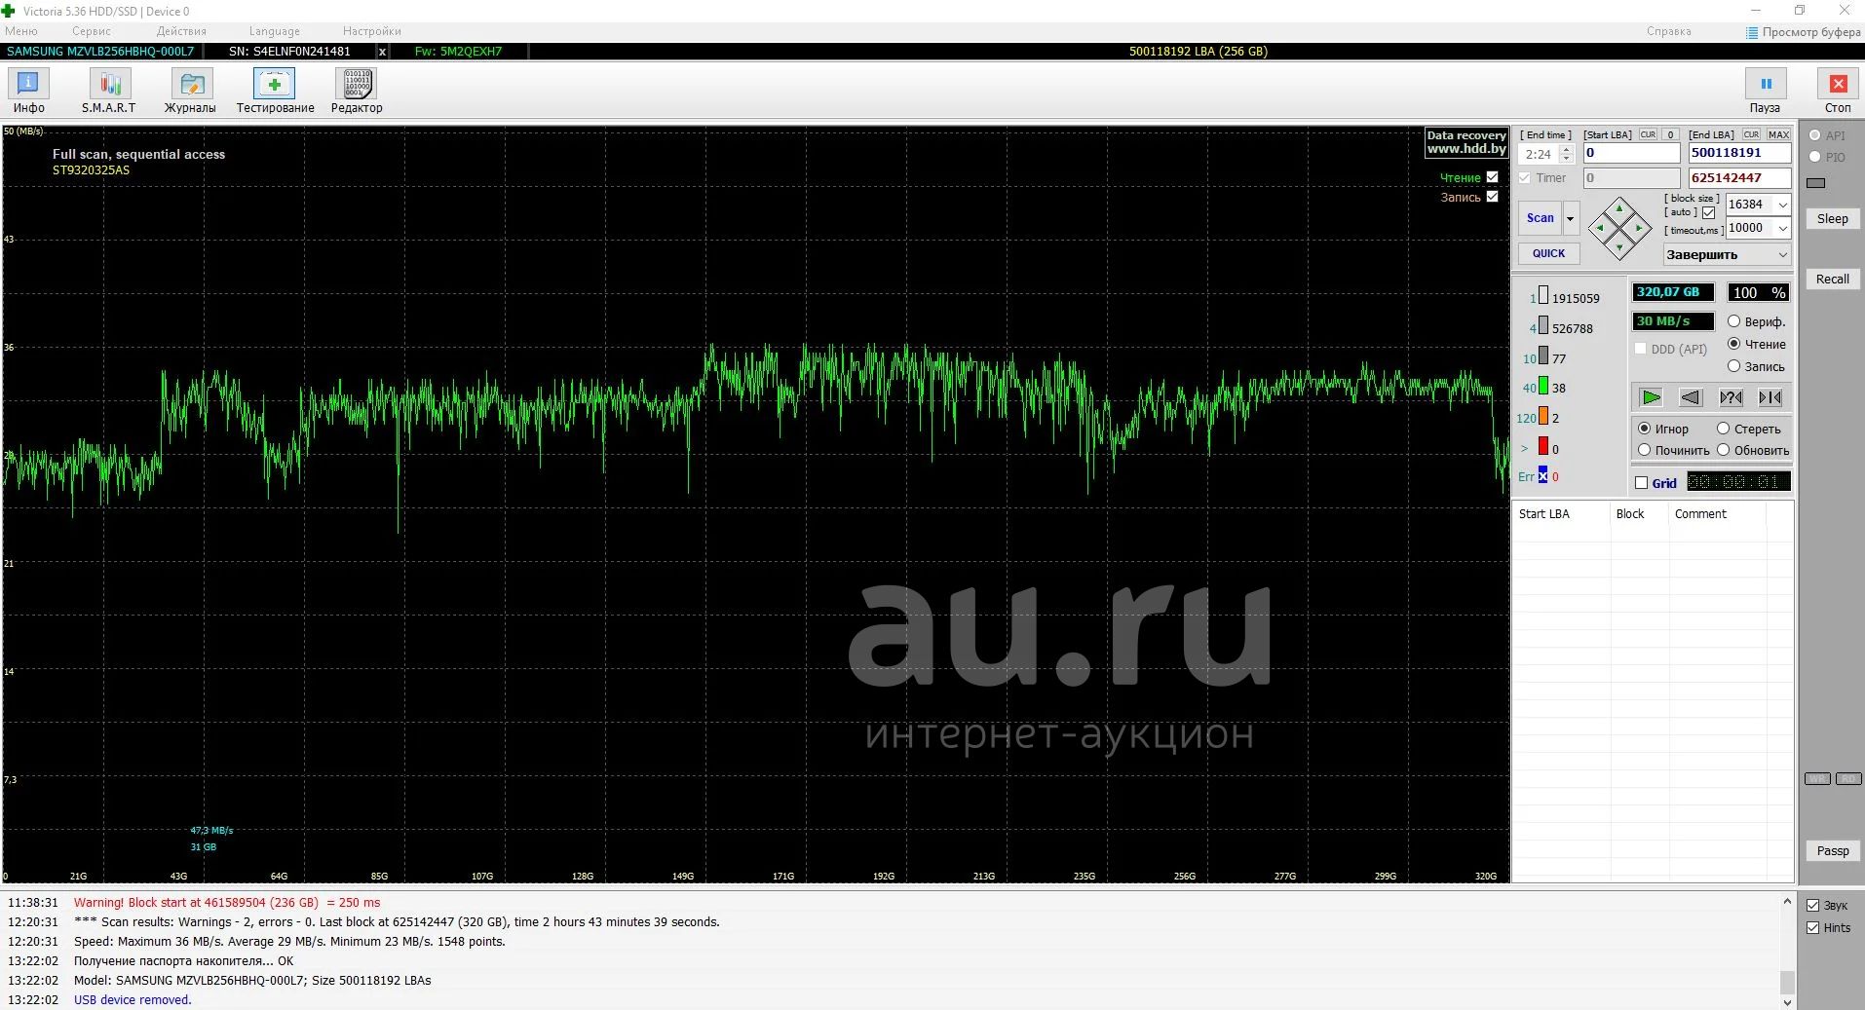Open Просмотр буфера buffer viewer
Screen dimensions: 1865x1010
(x=1804, y=31)
